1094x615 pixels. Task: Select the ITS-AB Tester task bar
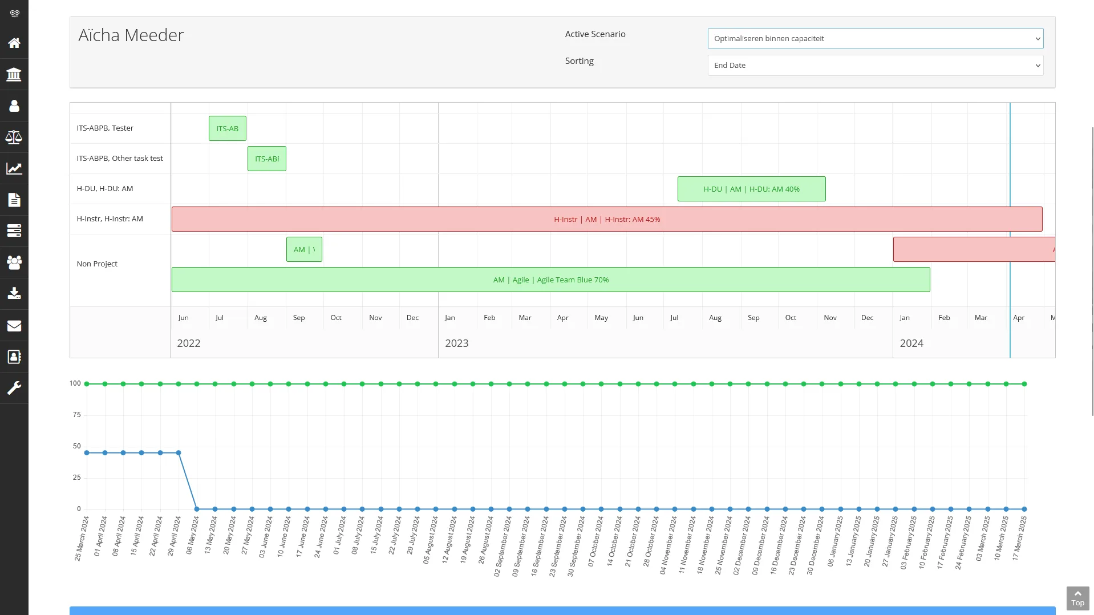tap(227, 128)
